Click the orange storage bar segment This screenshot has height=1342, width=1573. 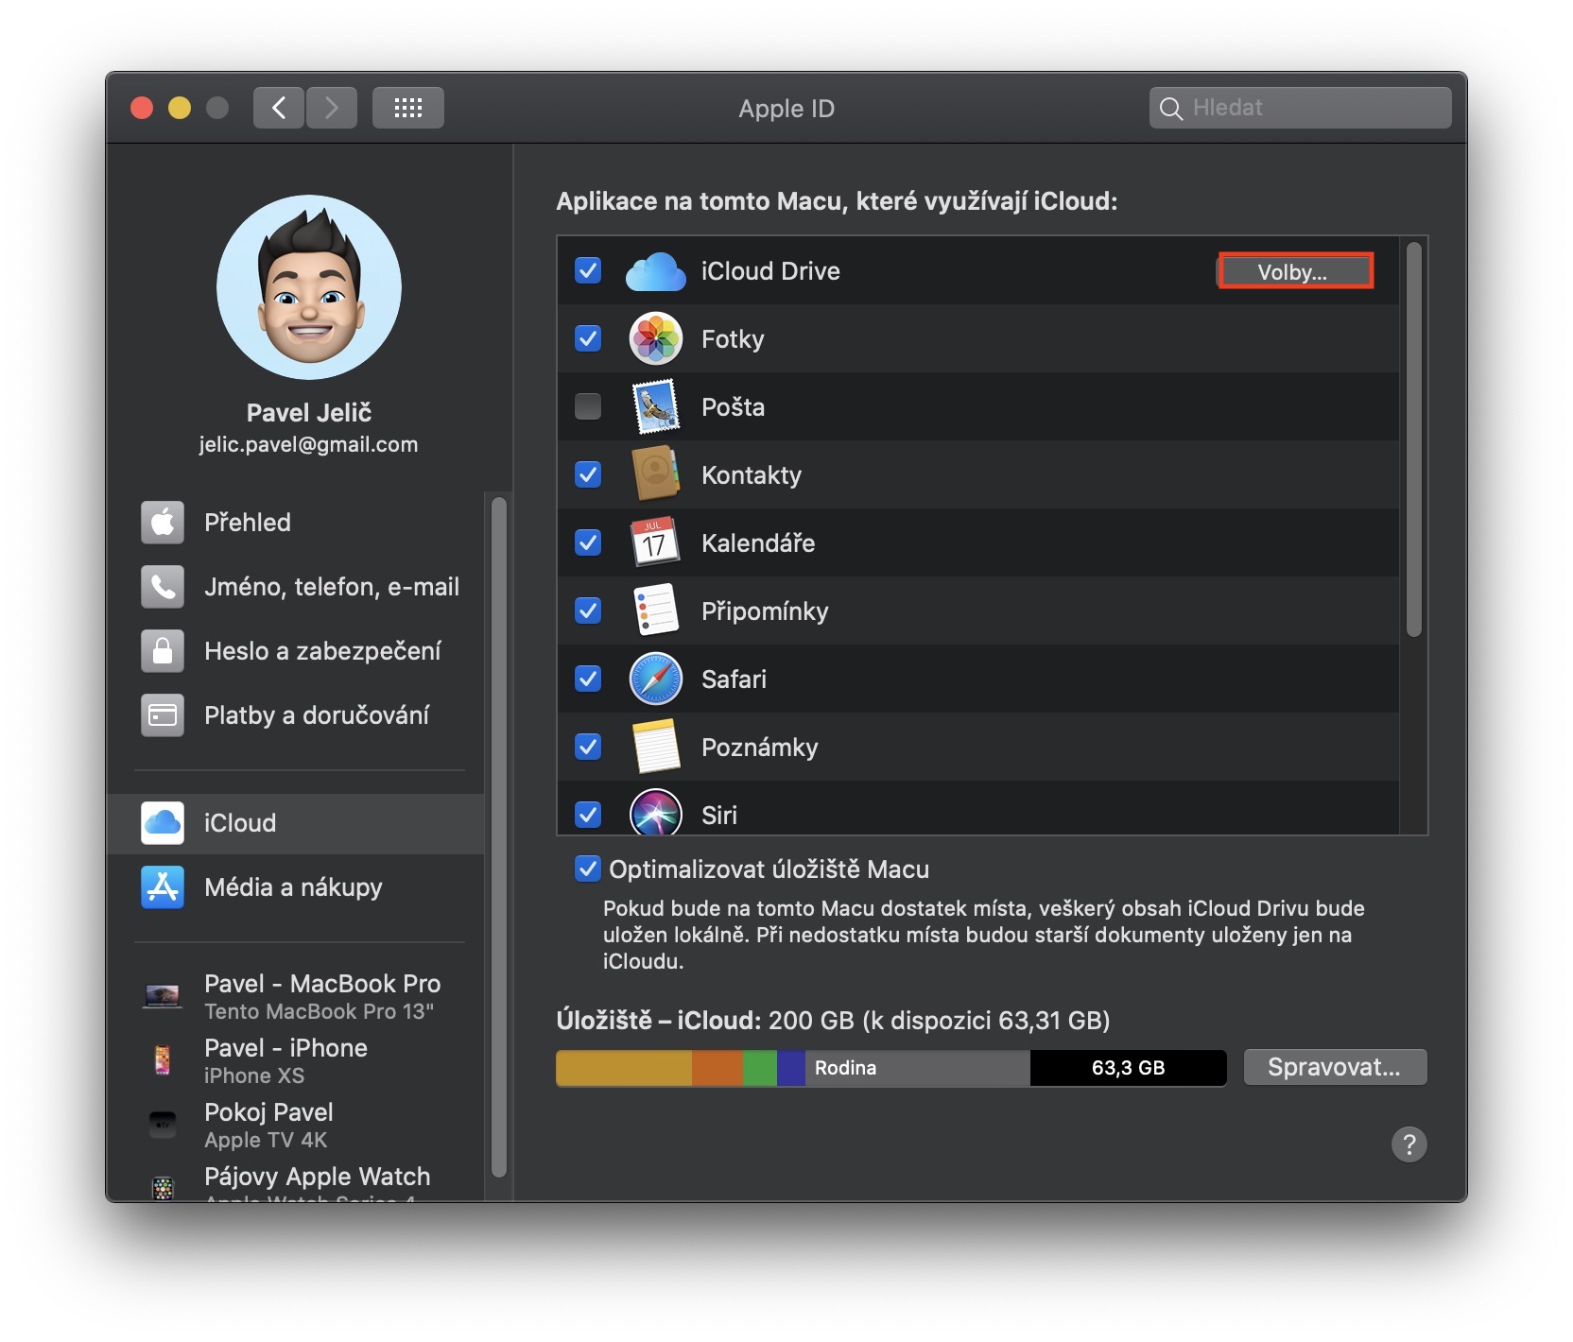[717, 1068]
